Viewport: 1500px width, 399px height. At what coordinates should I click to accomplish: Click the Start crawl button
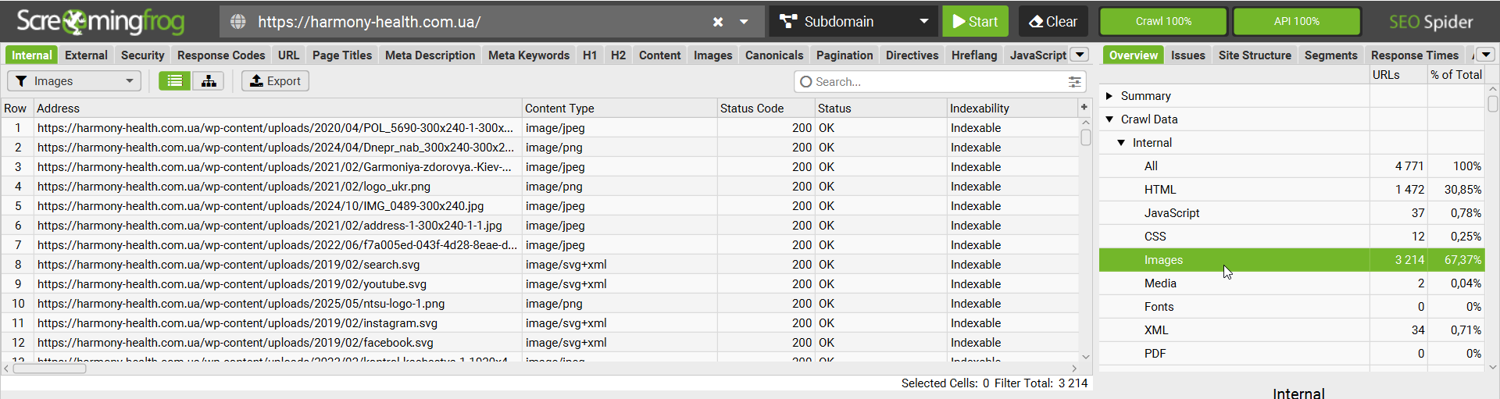click(975, 22)
